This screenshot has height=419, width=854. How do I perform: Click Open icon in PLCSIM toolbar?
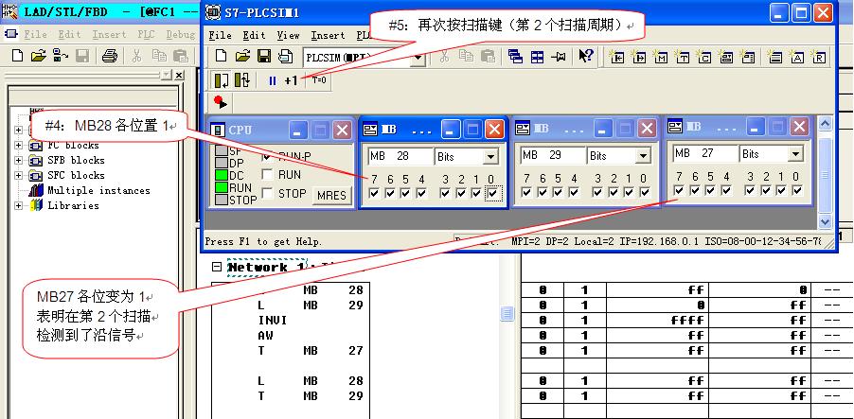point(242,56)
